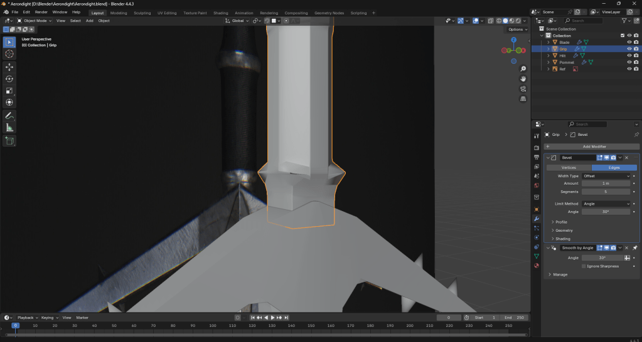Image resolution: width=642 pixels, height=342 pixels.
Task: Switch to orthographic view with grid icon
Action: tap(523, 99)
